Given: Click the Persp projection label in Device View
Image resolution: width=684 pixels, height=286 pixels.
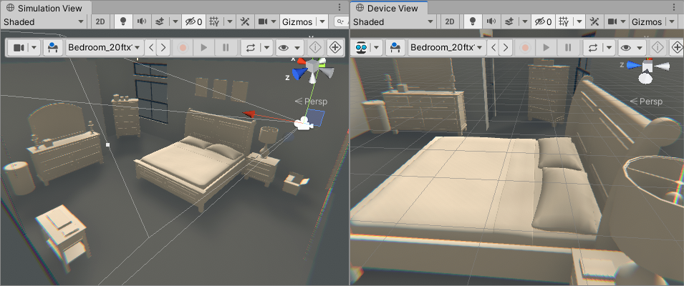Looking at the screenshot, I should coord(650,102).
